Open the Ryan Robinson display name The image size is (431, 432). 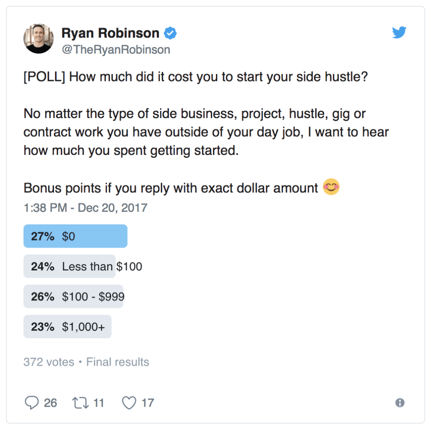(111, 32)
